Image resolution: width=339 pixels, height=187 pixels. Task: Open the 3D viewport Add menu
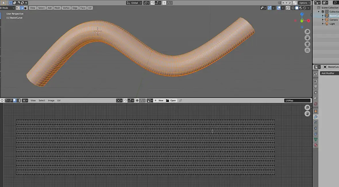tap(49, 8)
